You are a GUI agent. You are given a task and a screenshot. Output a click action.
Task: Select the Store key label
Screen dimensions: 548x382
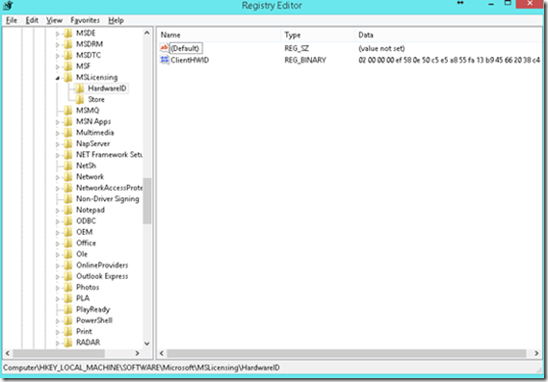(x=96, y=99)
